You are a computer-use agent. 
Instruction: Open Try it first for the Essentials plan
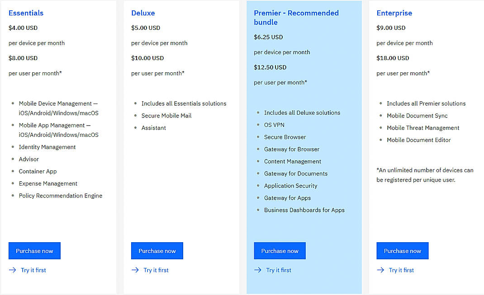point(33,270)
